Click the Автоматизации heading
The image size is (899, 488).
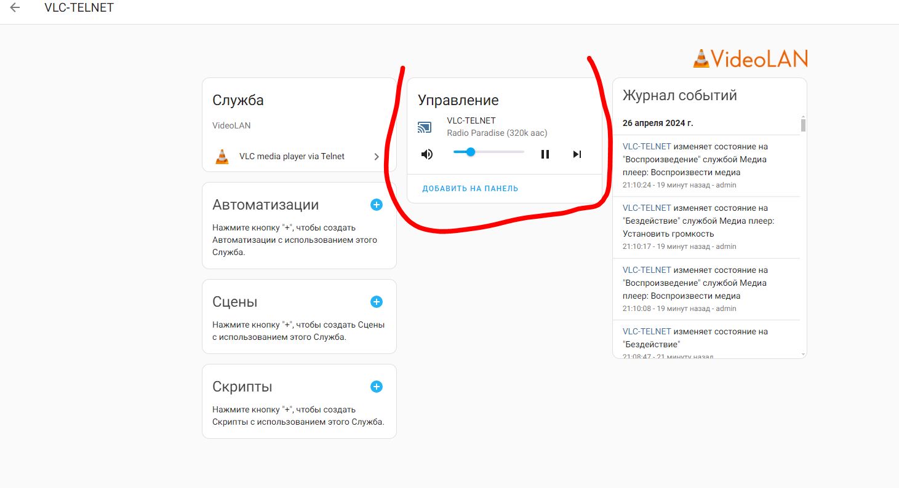[266, 205]
